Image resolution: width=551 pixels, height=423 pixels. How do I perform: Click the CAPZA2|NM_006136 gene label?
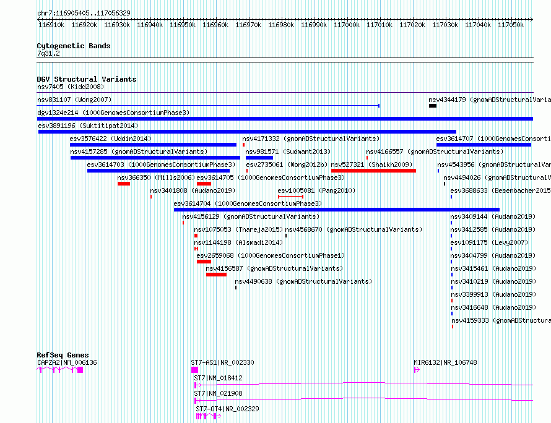67,362
